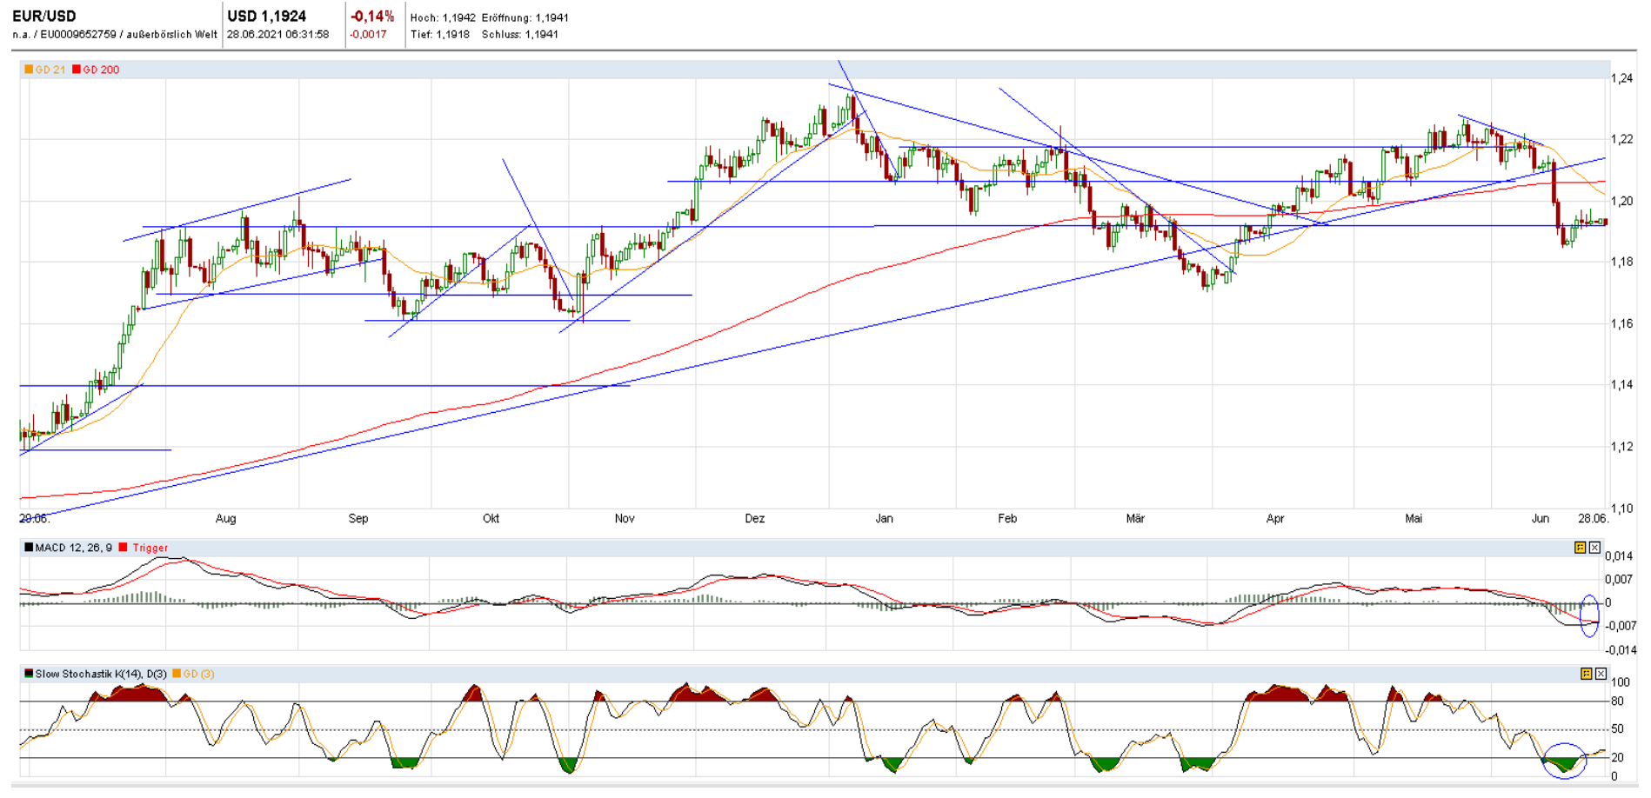
Task: Click the -0,014 MACD axis label
Action: 1620,650
